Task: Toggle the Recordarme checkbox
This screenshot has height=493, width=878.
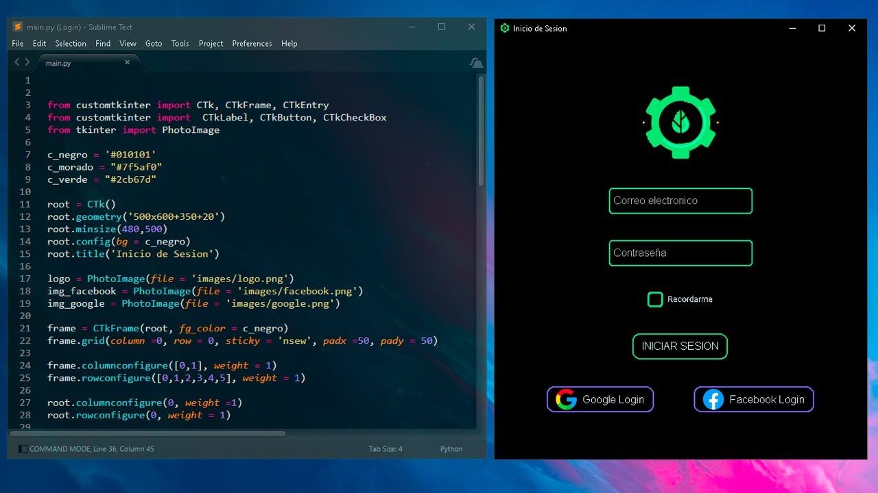Action: pyautogui.click(x=655, y=299)
